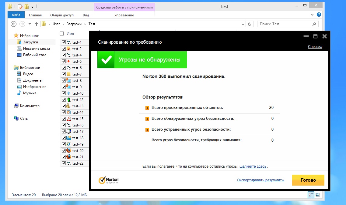This screenshot has height=205, width=346.
Task: Switch to the Вид ribbon tab
Action: (x=86, y=15)
